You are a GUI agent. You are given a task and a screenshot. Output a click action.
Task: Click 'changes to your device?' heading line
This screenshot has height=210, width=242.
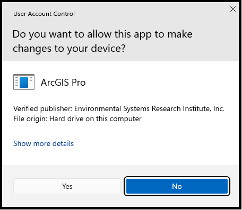(69, 48)
